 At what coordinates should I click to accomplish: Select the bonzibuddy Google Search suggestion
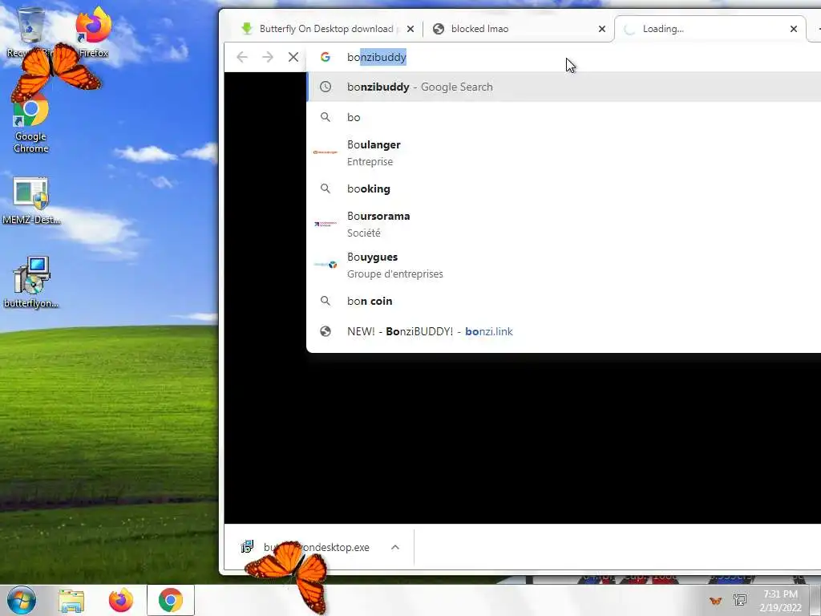click(564, 87)
